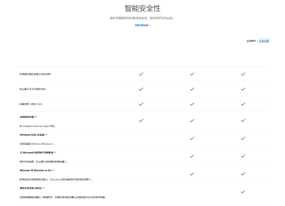This screenshot has width=285, height=206.
Task: Select the 智能安全性 page heading
Action: click(142, 8)
